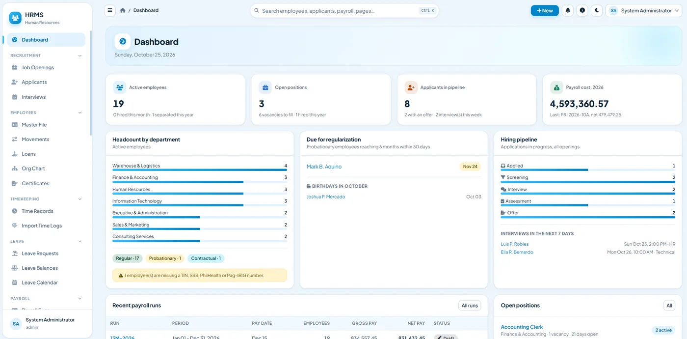
Task: Open Time Records from sidebar
Action: click(46, 211)
